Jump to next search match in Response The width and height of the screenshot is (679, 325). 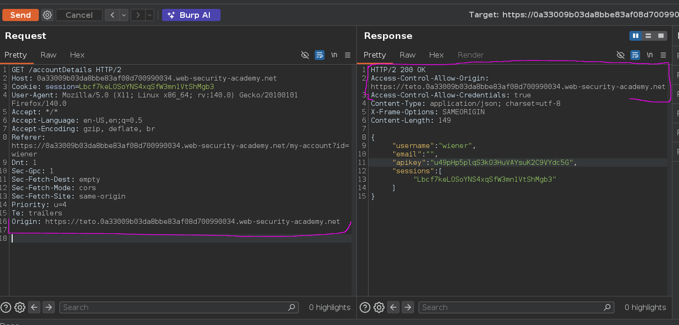pos(408,307)
